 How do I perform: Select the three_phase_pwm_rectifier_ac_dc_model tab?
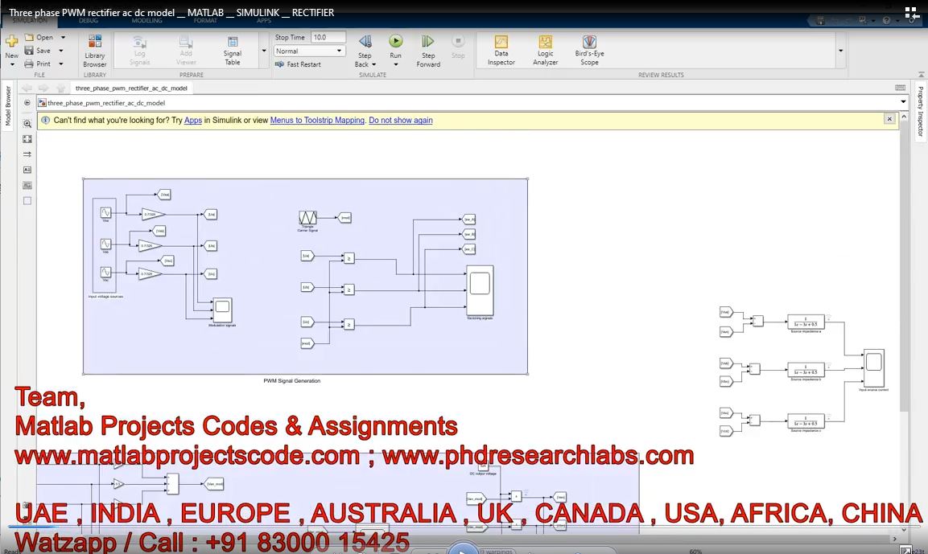131,88
